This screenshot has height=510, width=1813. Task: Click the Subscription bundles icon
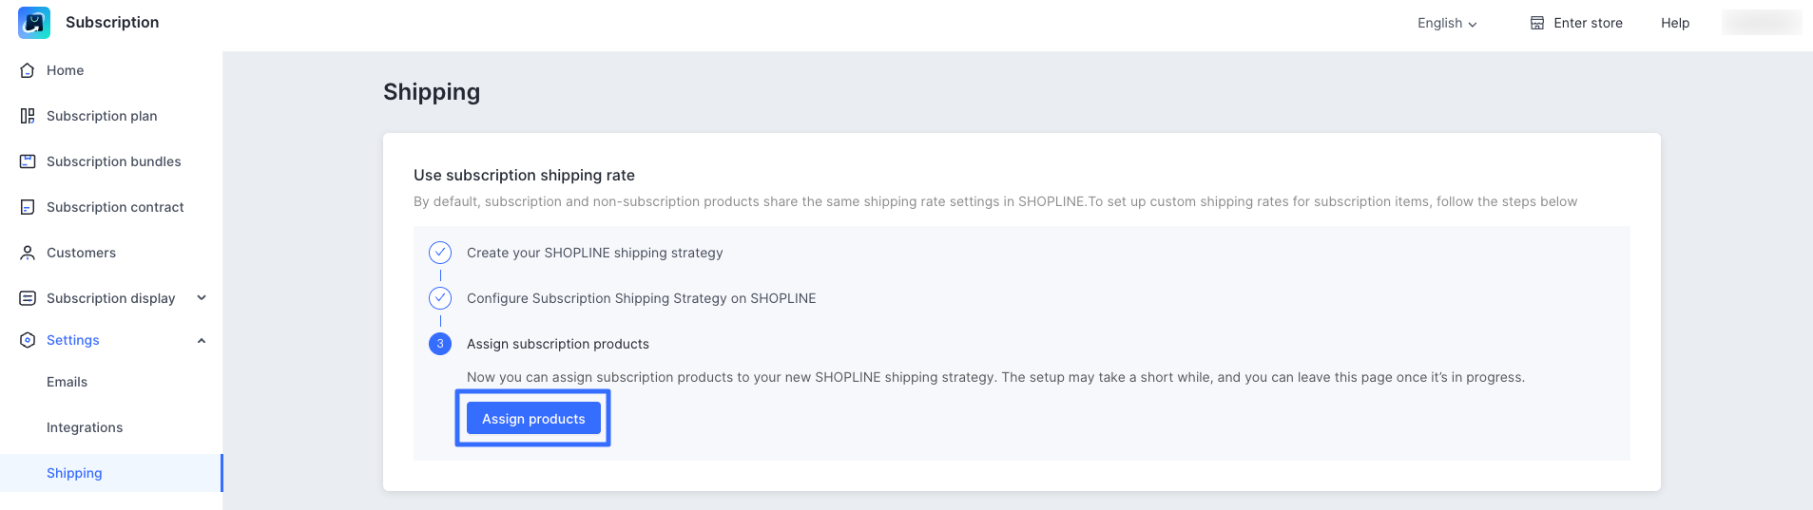pos(28,161)
